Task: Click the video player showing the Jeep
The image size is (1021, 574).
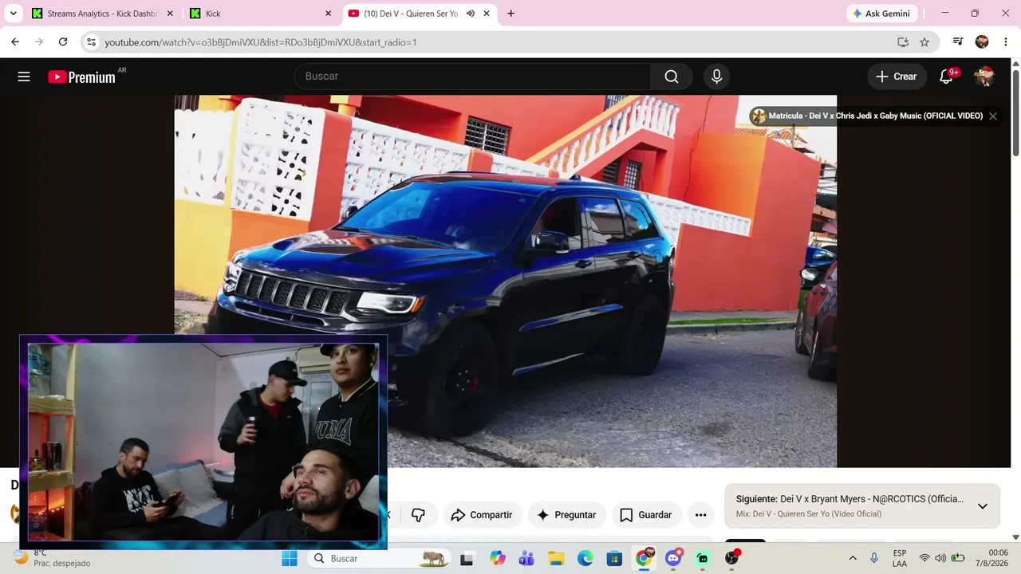Action: pyautogui.click(x=506, y=281)
